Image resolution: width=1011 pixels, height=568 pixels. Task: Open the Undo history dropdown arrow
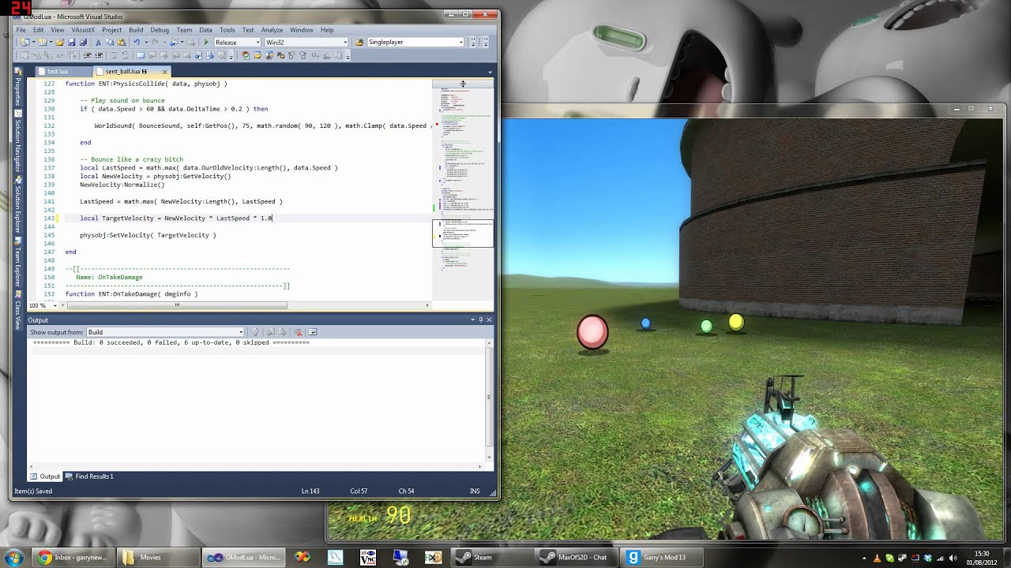pos(145,42)
